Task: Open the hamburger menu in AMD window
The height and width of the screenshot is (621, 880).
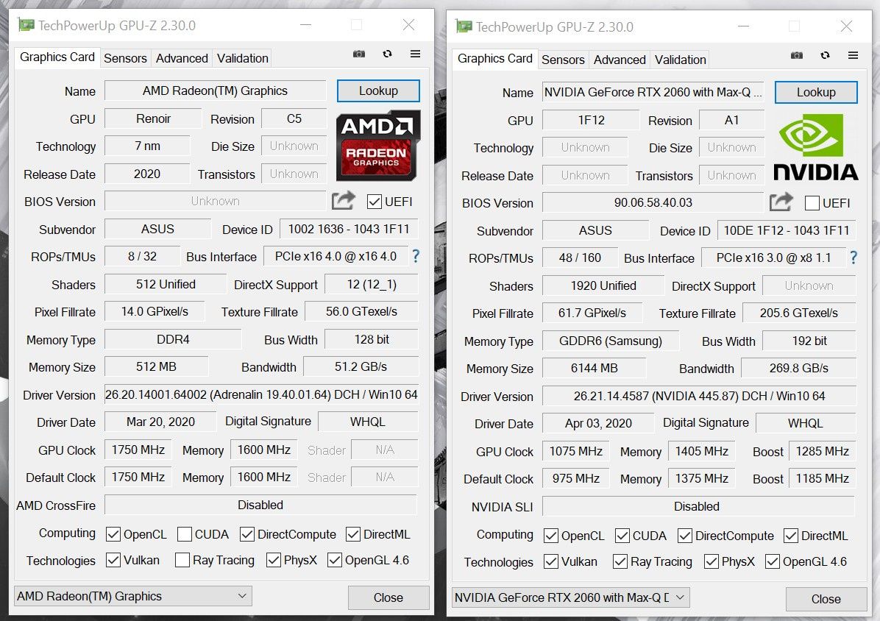Action: click(x=415, y=54)
